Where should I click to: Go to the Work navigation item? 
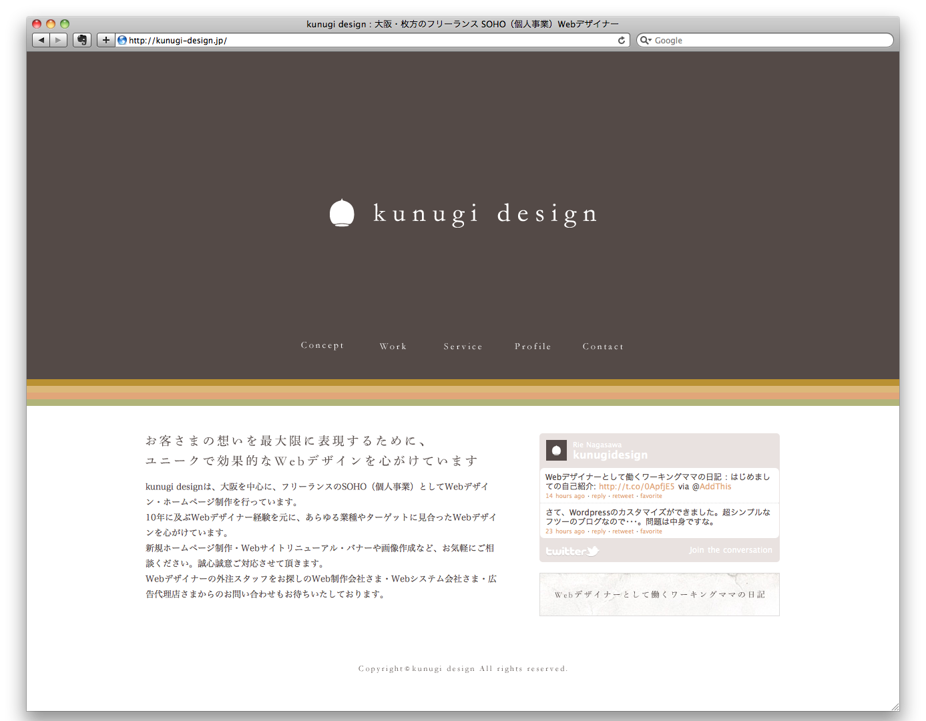pos(393,346)
